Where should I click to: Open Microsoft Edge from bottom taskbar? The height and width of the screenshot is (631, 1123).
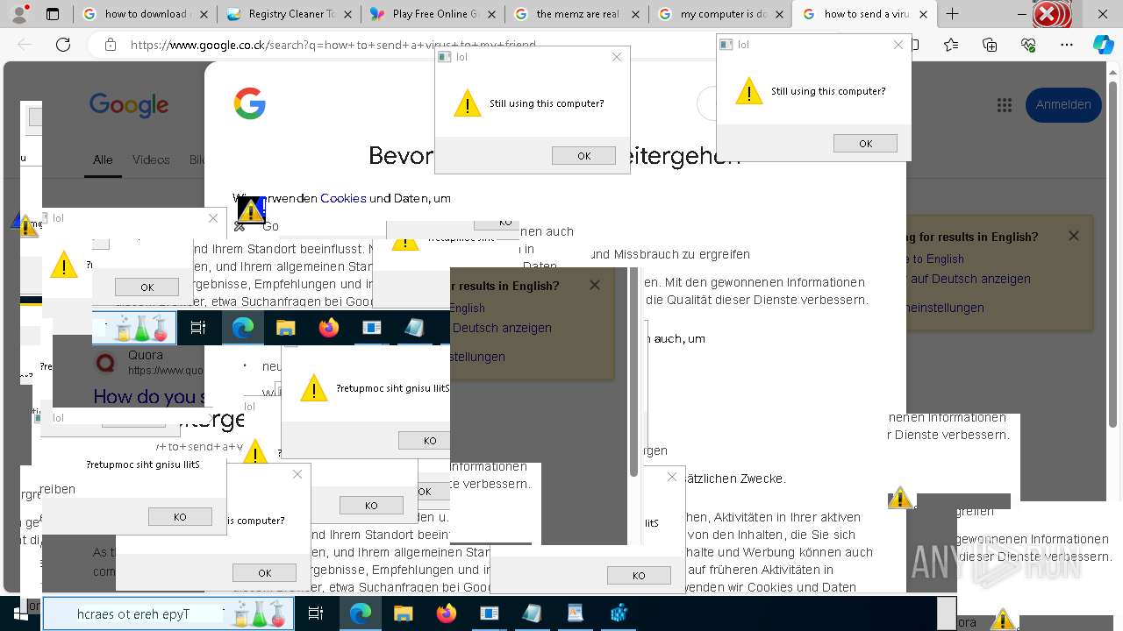tap(360, 614)
